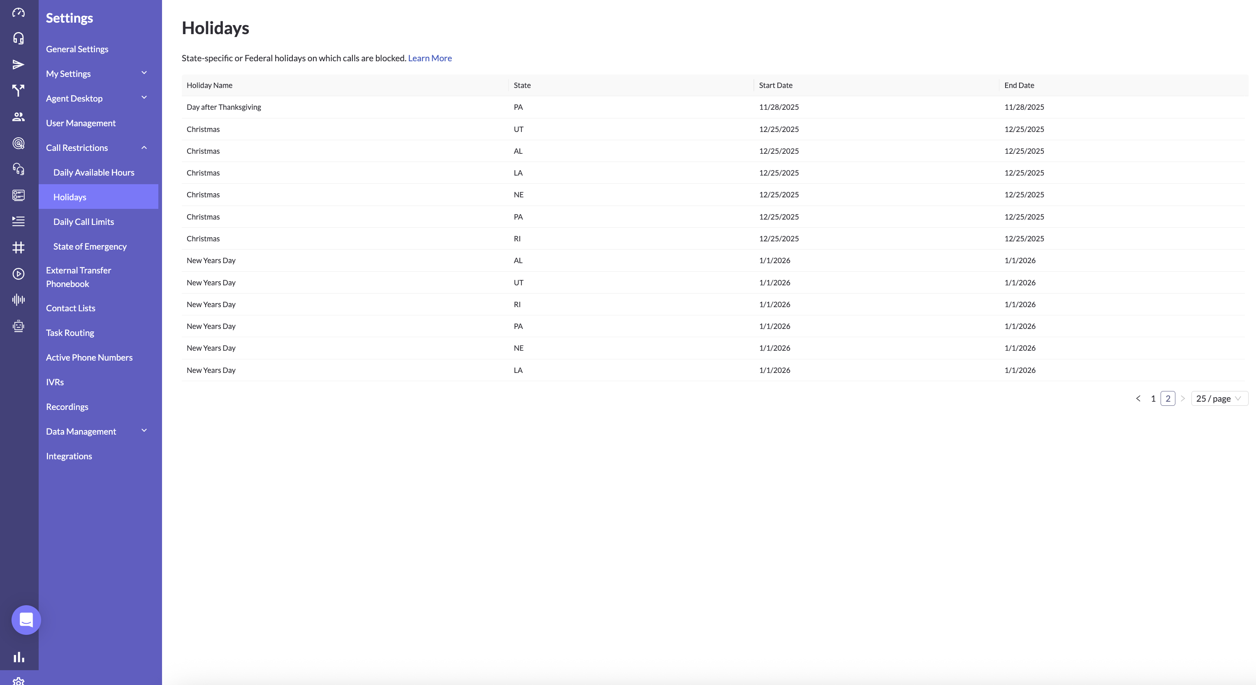Open the robot bot icon

tap(19, 326)
